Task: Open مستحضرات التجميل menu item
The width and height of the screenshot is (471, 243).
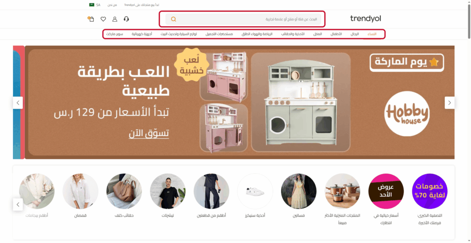Action: click(x=219, y=34)
